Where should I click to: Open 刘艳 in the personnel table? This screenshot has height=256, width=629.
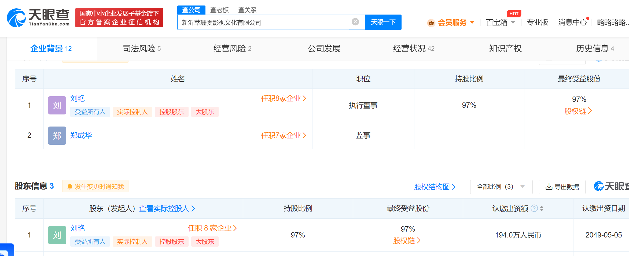78,98
